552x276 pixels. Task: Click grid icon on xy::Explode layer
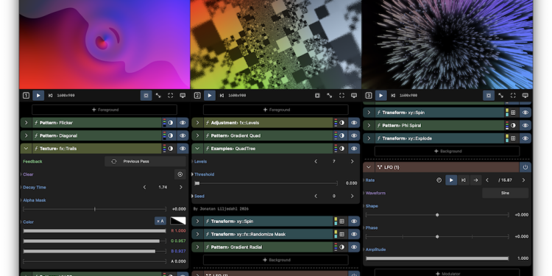click(x=513, y=138)
